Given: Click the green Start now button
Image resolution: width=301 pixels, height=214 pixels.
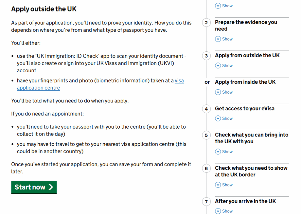Looking at the screenshot, I should coord(34,187).
